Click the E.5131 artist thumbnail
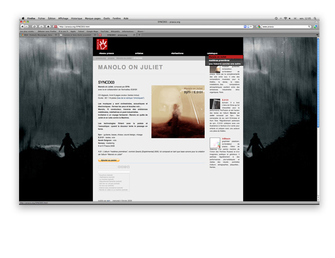Viewport: 335px width, 258px height. point(215,104)
